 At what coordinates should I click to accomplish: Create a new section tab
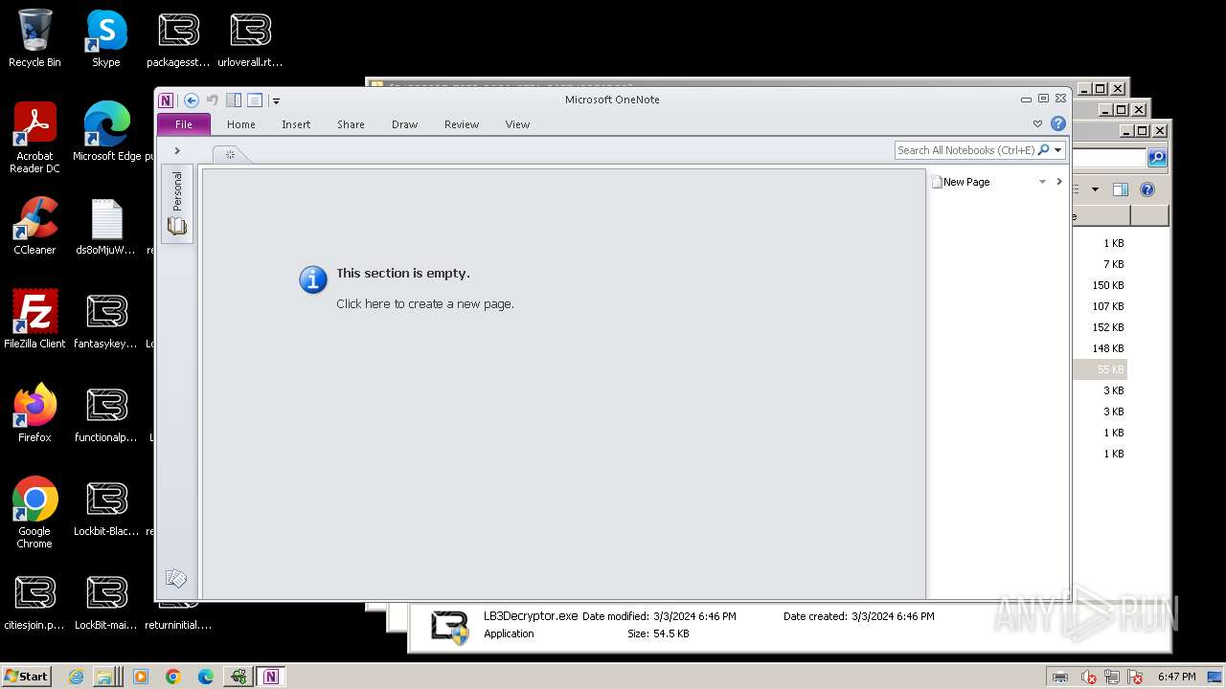click(230, 154)
